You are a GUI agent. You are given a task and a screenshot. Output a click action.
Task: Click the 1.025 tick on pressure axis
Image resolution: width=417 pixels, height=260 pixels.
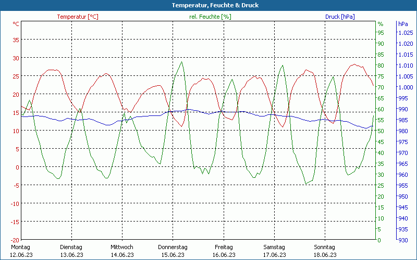click(x=406, y=33)
